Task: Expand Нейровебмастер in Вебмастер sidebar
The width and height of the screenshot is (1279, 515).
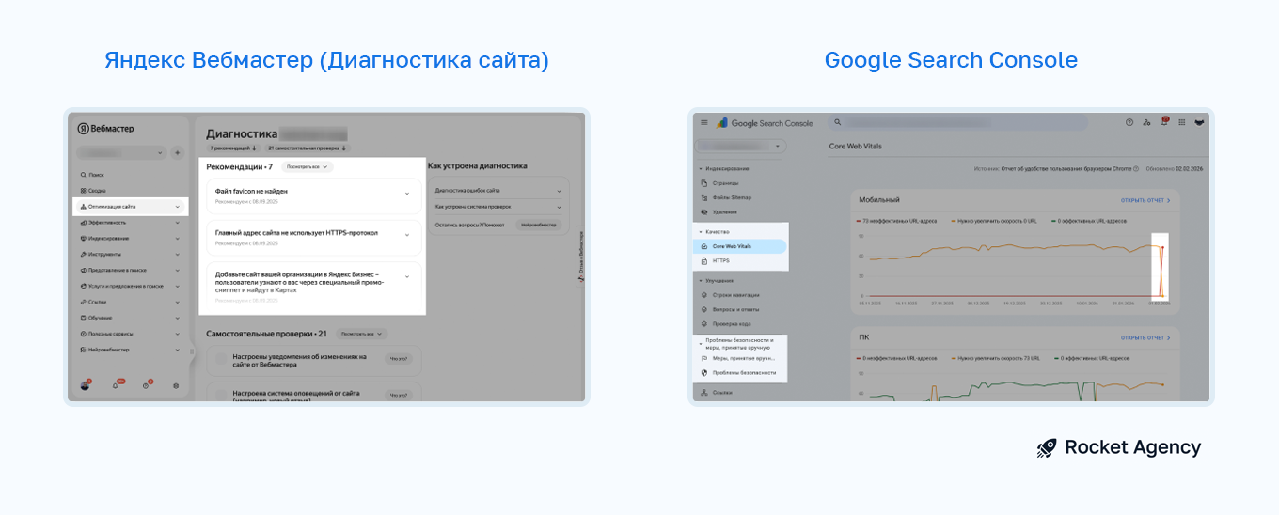Action: tap(130, 350)
